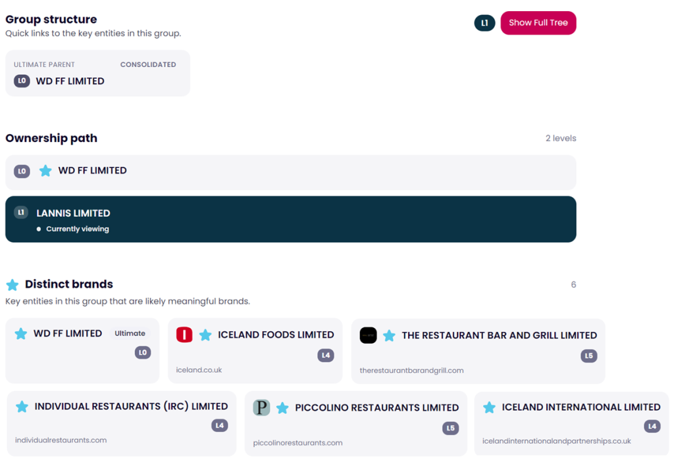
Task: Click star icon on ICELAND INTERNATIONAL LIMITED card
Action: 489,407
